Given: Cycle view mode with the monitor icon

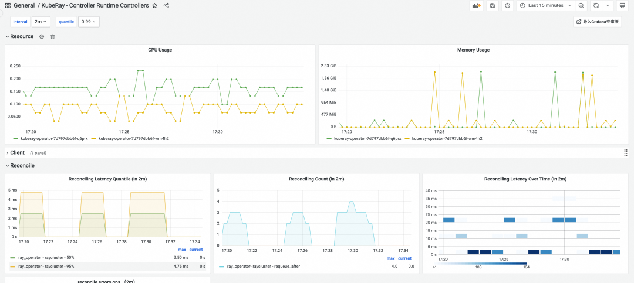Looking at the screenshot, I should click(x=622, y=5).
